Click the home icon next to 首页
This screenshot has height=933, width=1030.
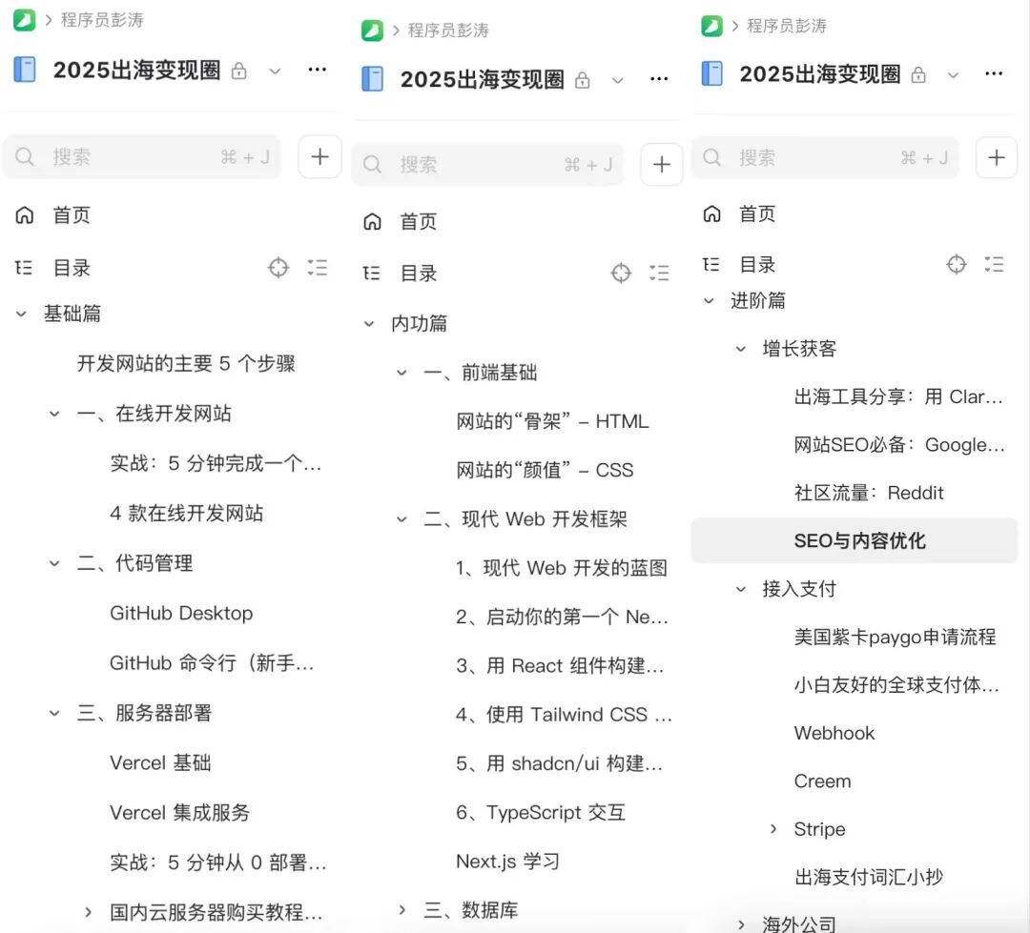coord(24,214)
